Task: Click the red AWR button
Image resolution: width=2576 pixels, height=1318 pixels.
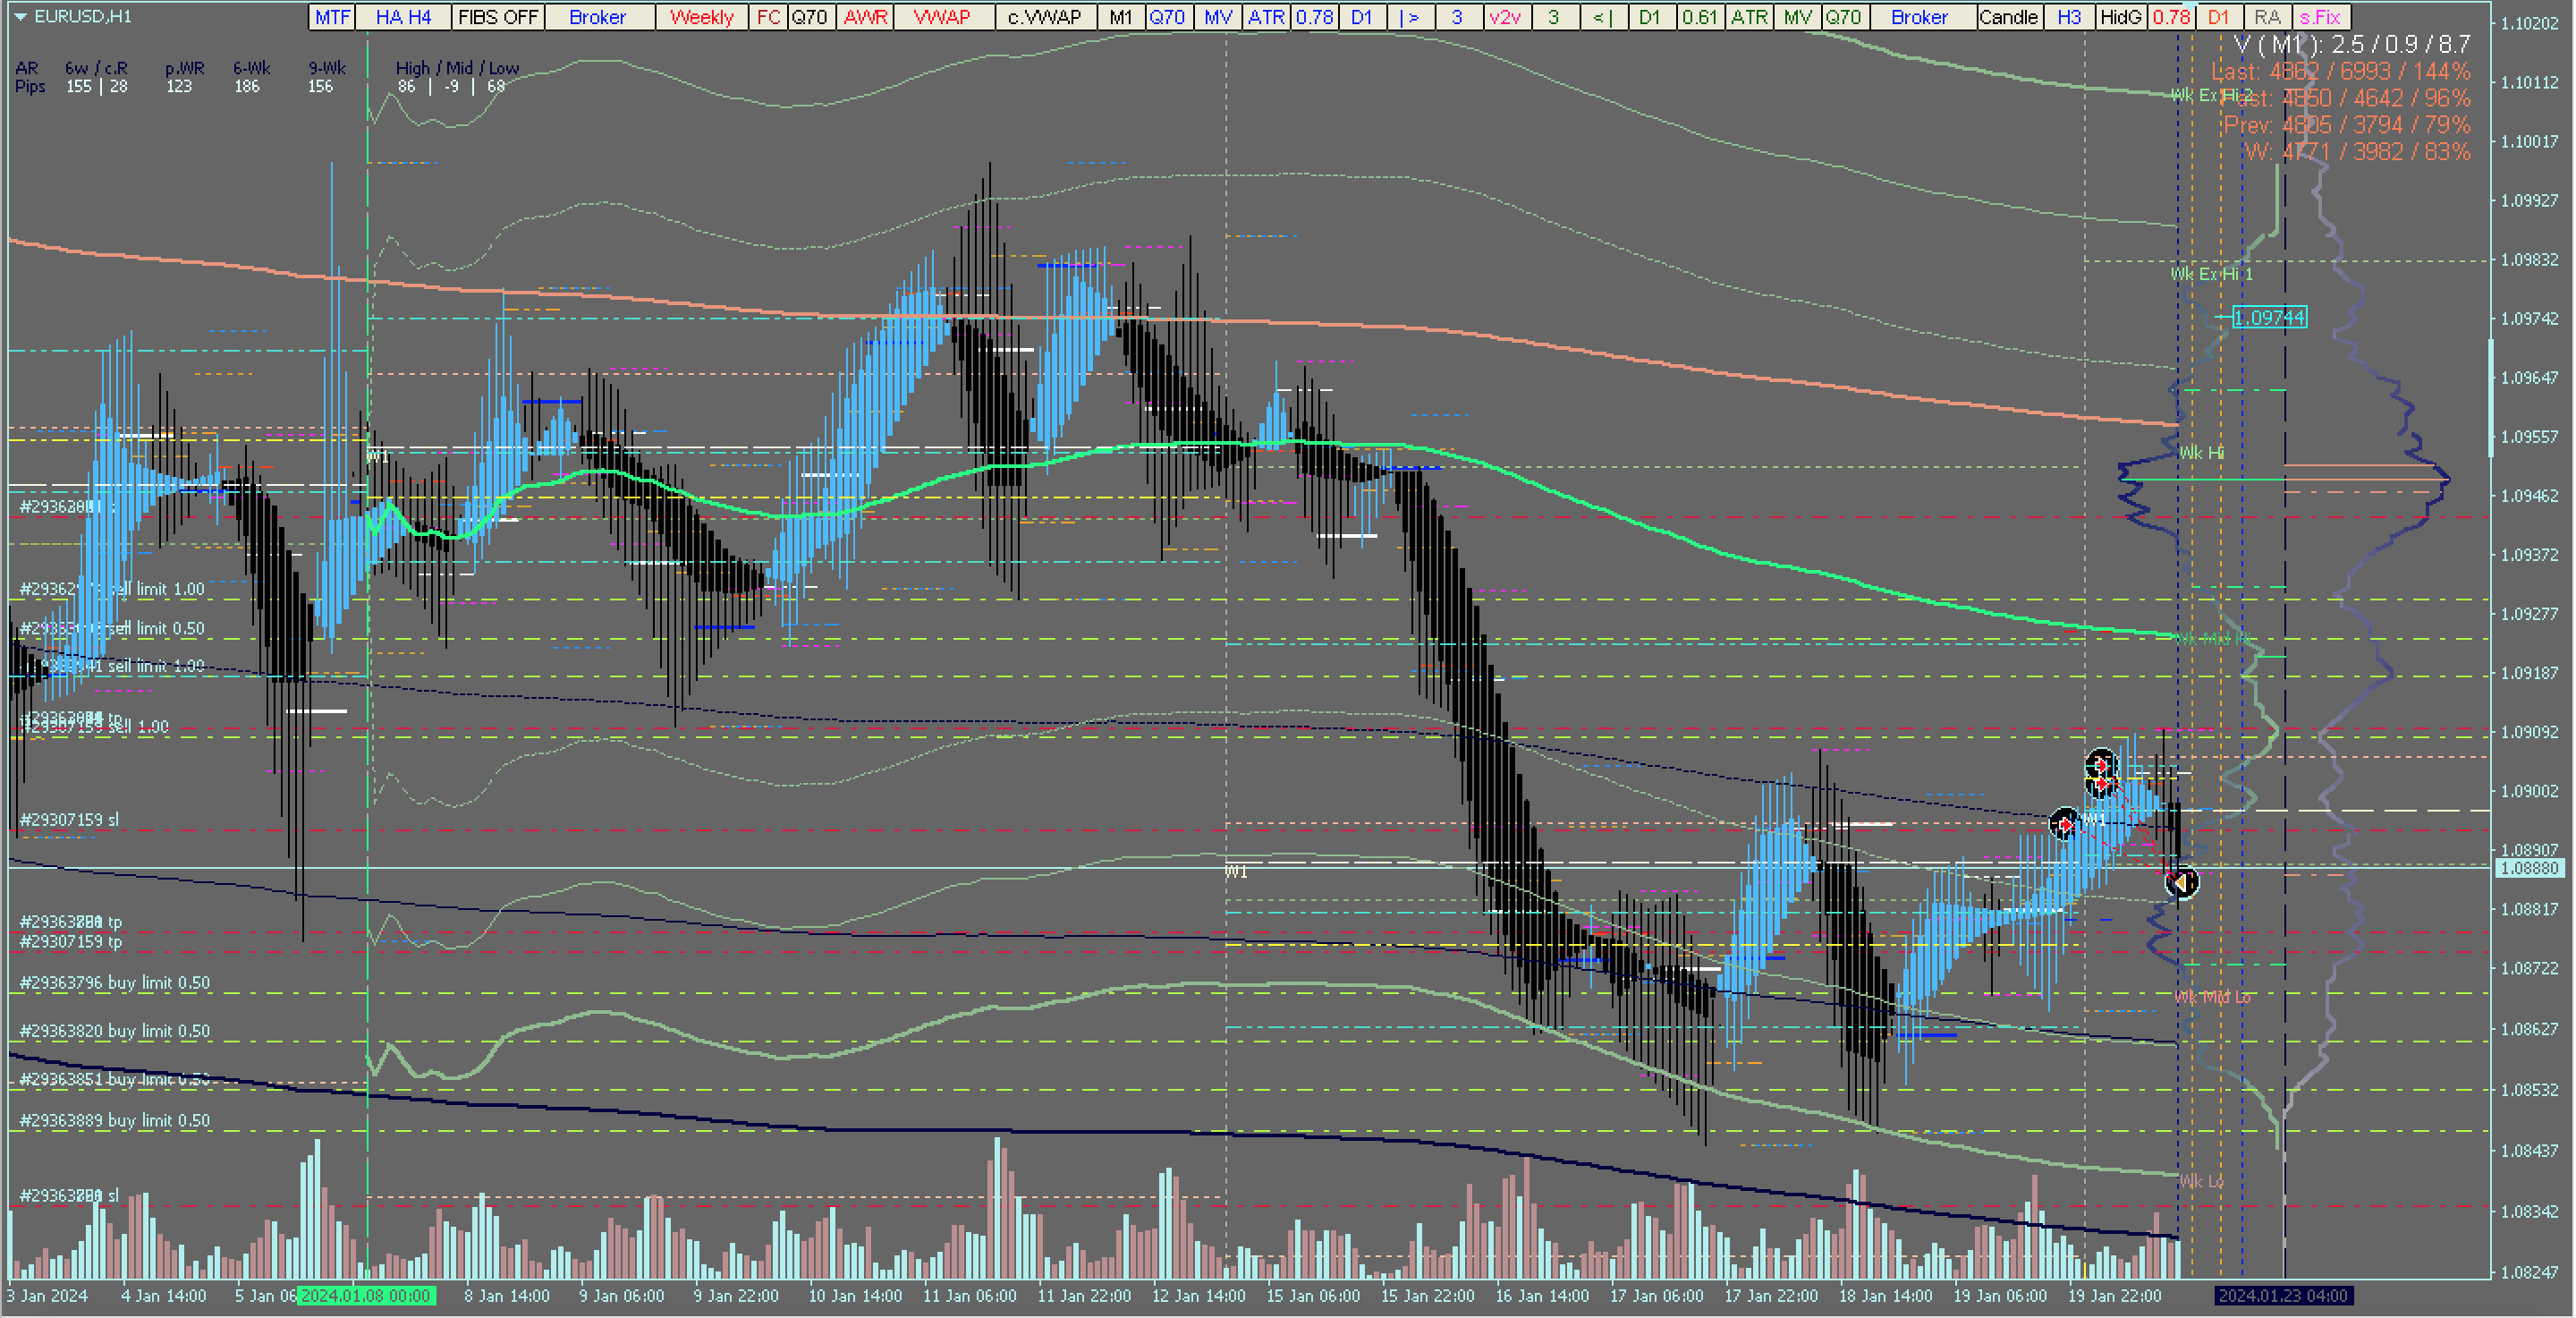Action: 865,17
